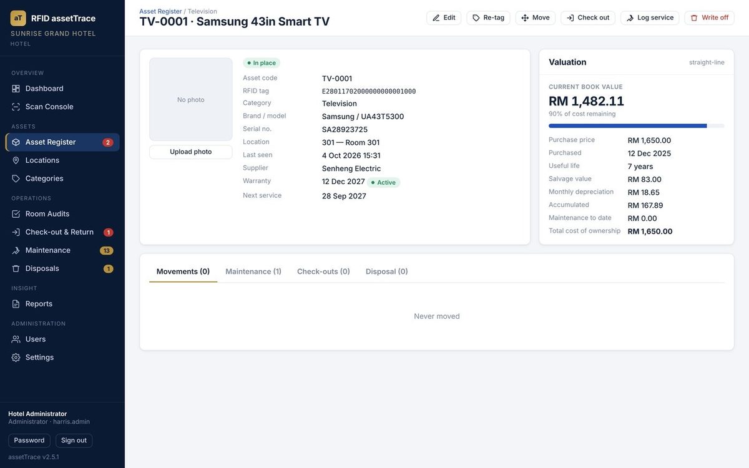Click the Log service label

655,18
